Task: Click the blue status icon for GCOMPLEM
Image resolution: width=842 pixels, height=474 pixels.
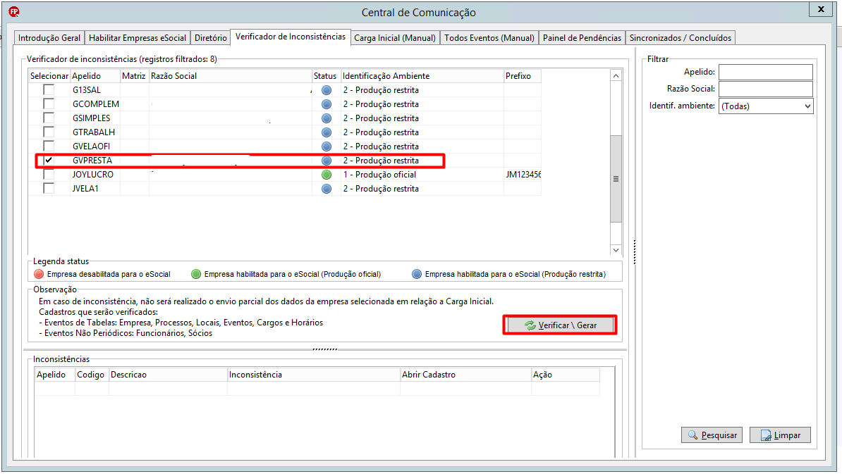Action: pos(327,104)
